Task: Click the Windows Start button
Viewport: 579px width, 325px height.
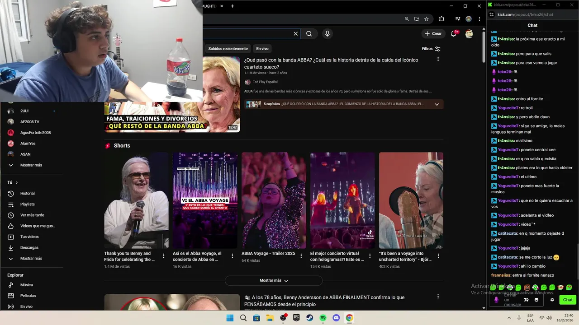Action: point(230,318)
